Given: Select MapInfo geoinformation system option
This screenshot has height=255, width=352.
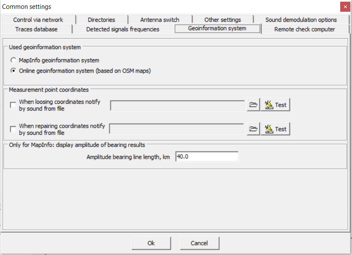Looking at the screenshot, I should [x=13, y=60].
